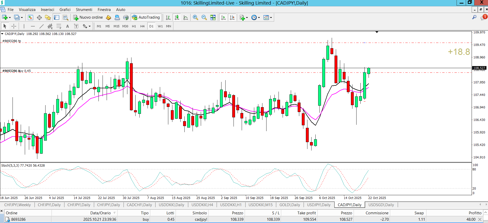Open the Grafici menu
488x223 pixels.
[65, 10]
